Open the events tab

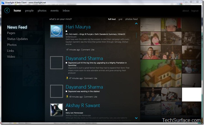55,11
